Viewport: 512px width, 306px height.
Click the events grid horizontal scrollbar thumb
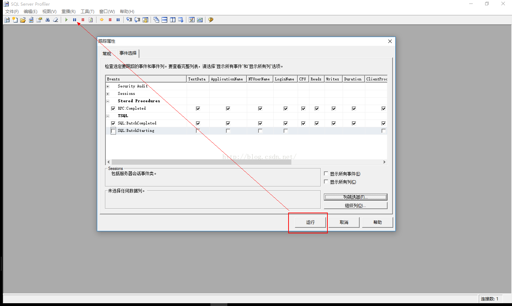(x=202, y=162)
